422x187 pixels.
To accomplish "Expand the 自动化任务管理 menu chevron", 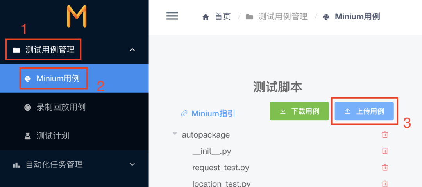I will pyautogui.click(x=132, y=164).
